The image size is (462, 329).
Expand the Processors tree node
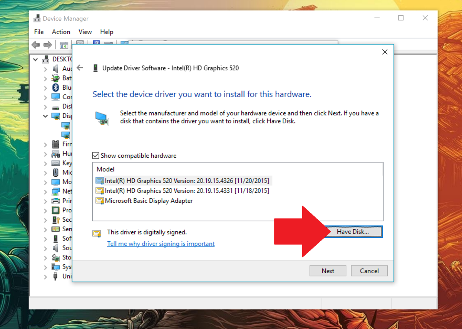click(45, 210)
